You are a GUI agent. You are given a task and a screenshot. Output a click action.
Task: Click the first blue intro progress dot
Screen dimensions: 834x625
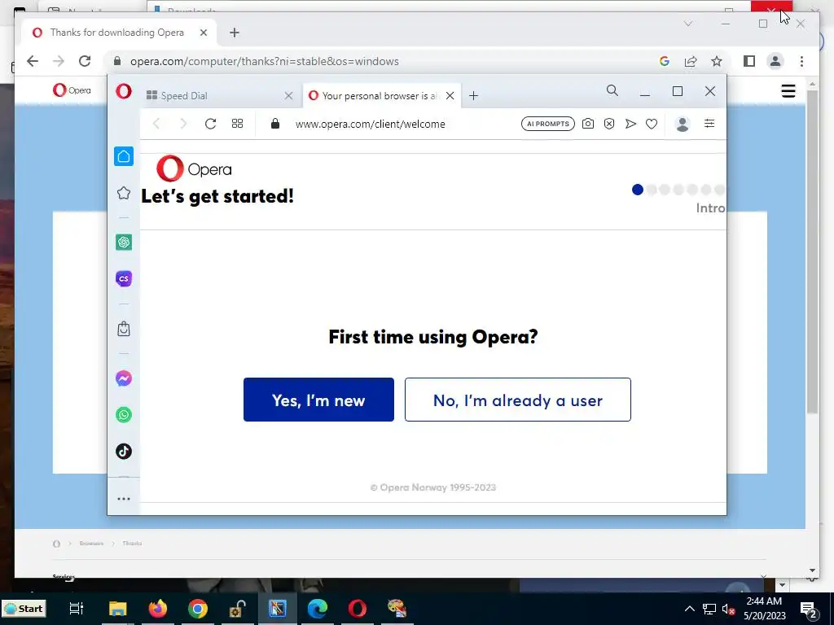point(638,190)
